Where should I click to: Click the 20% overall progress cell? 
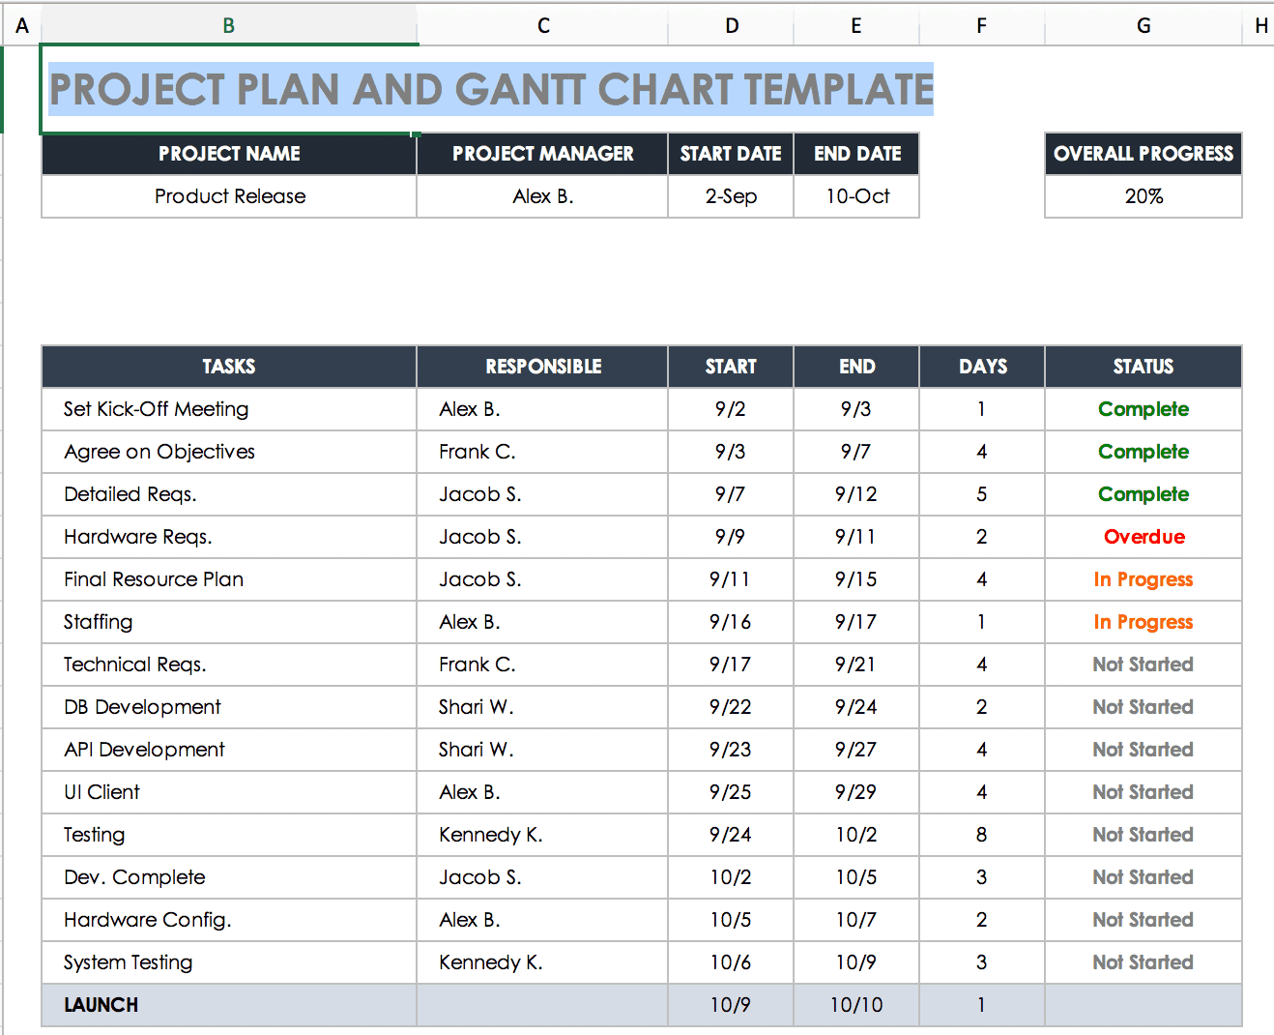pyautogui.click(x=1144, y=196)
